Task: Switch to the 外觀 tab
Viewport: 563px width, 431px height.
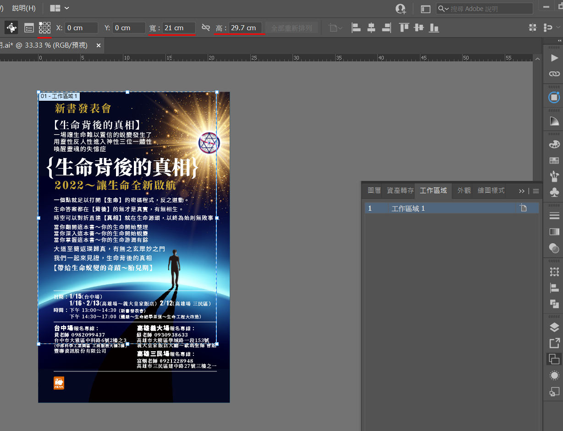Action: [464, 191]
